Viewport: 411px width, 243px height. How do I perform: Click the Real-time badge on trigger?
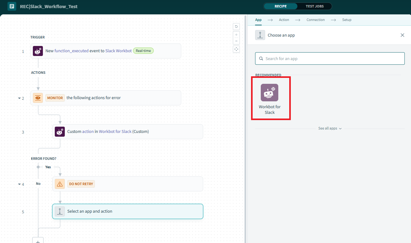click(143, 51)
